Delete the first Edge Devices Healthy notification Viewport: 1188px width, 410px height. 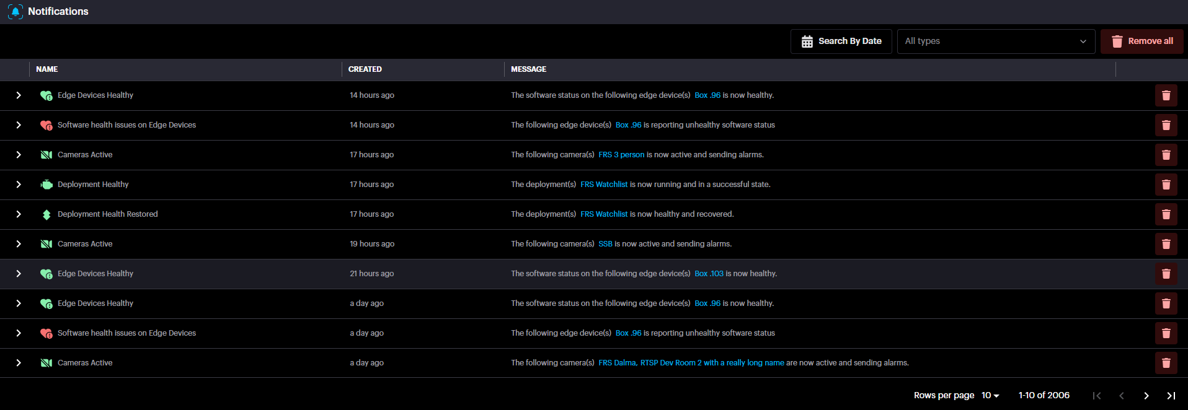pyautogui.click(x=1166, y=95)
